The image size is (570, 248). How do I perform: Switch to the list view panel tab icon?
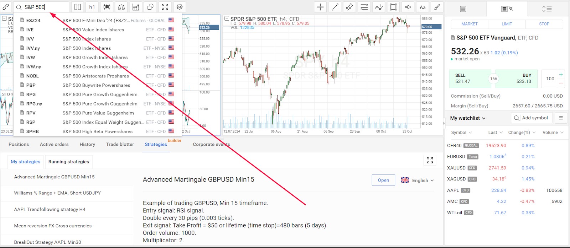click(463, 9)
